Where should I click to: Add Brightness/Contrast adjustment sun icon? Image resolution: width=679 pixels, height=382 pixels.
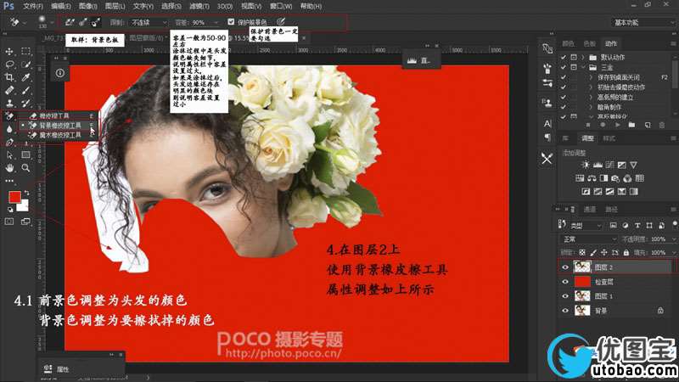tap(586, 165)
